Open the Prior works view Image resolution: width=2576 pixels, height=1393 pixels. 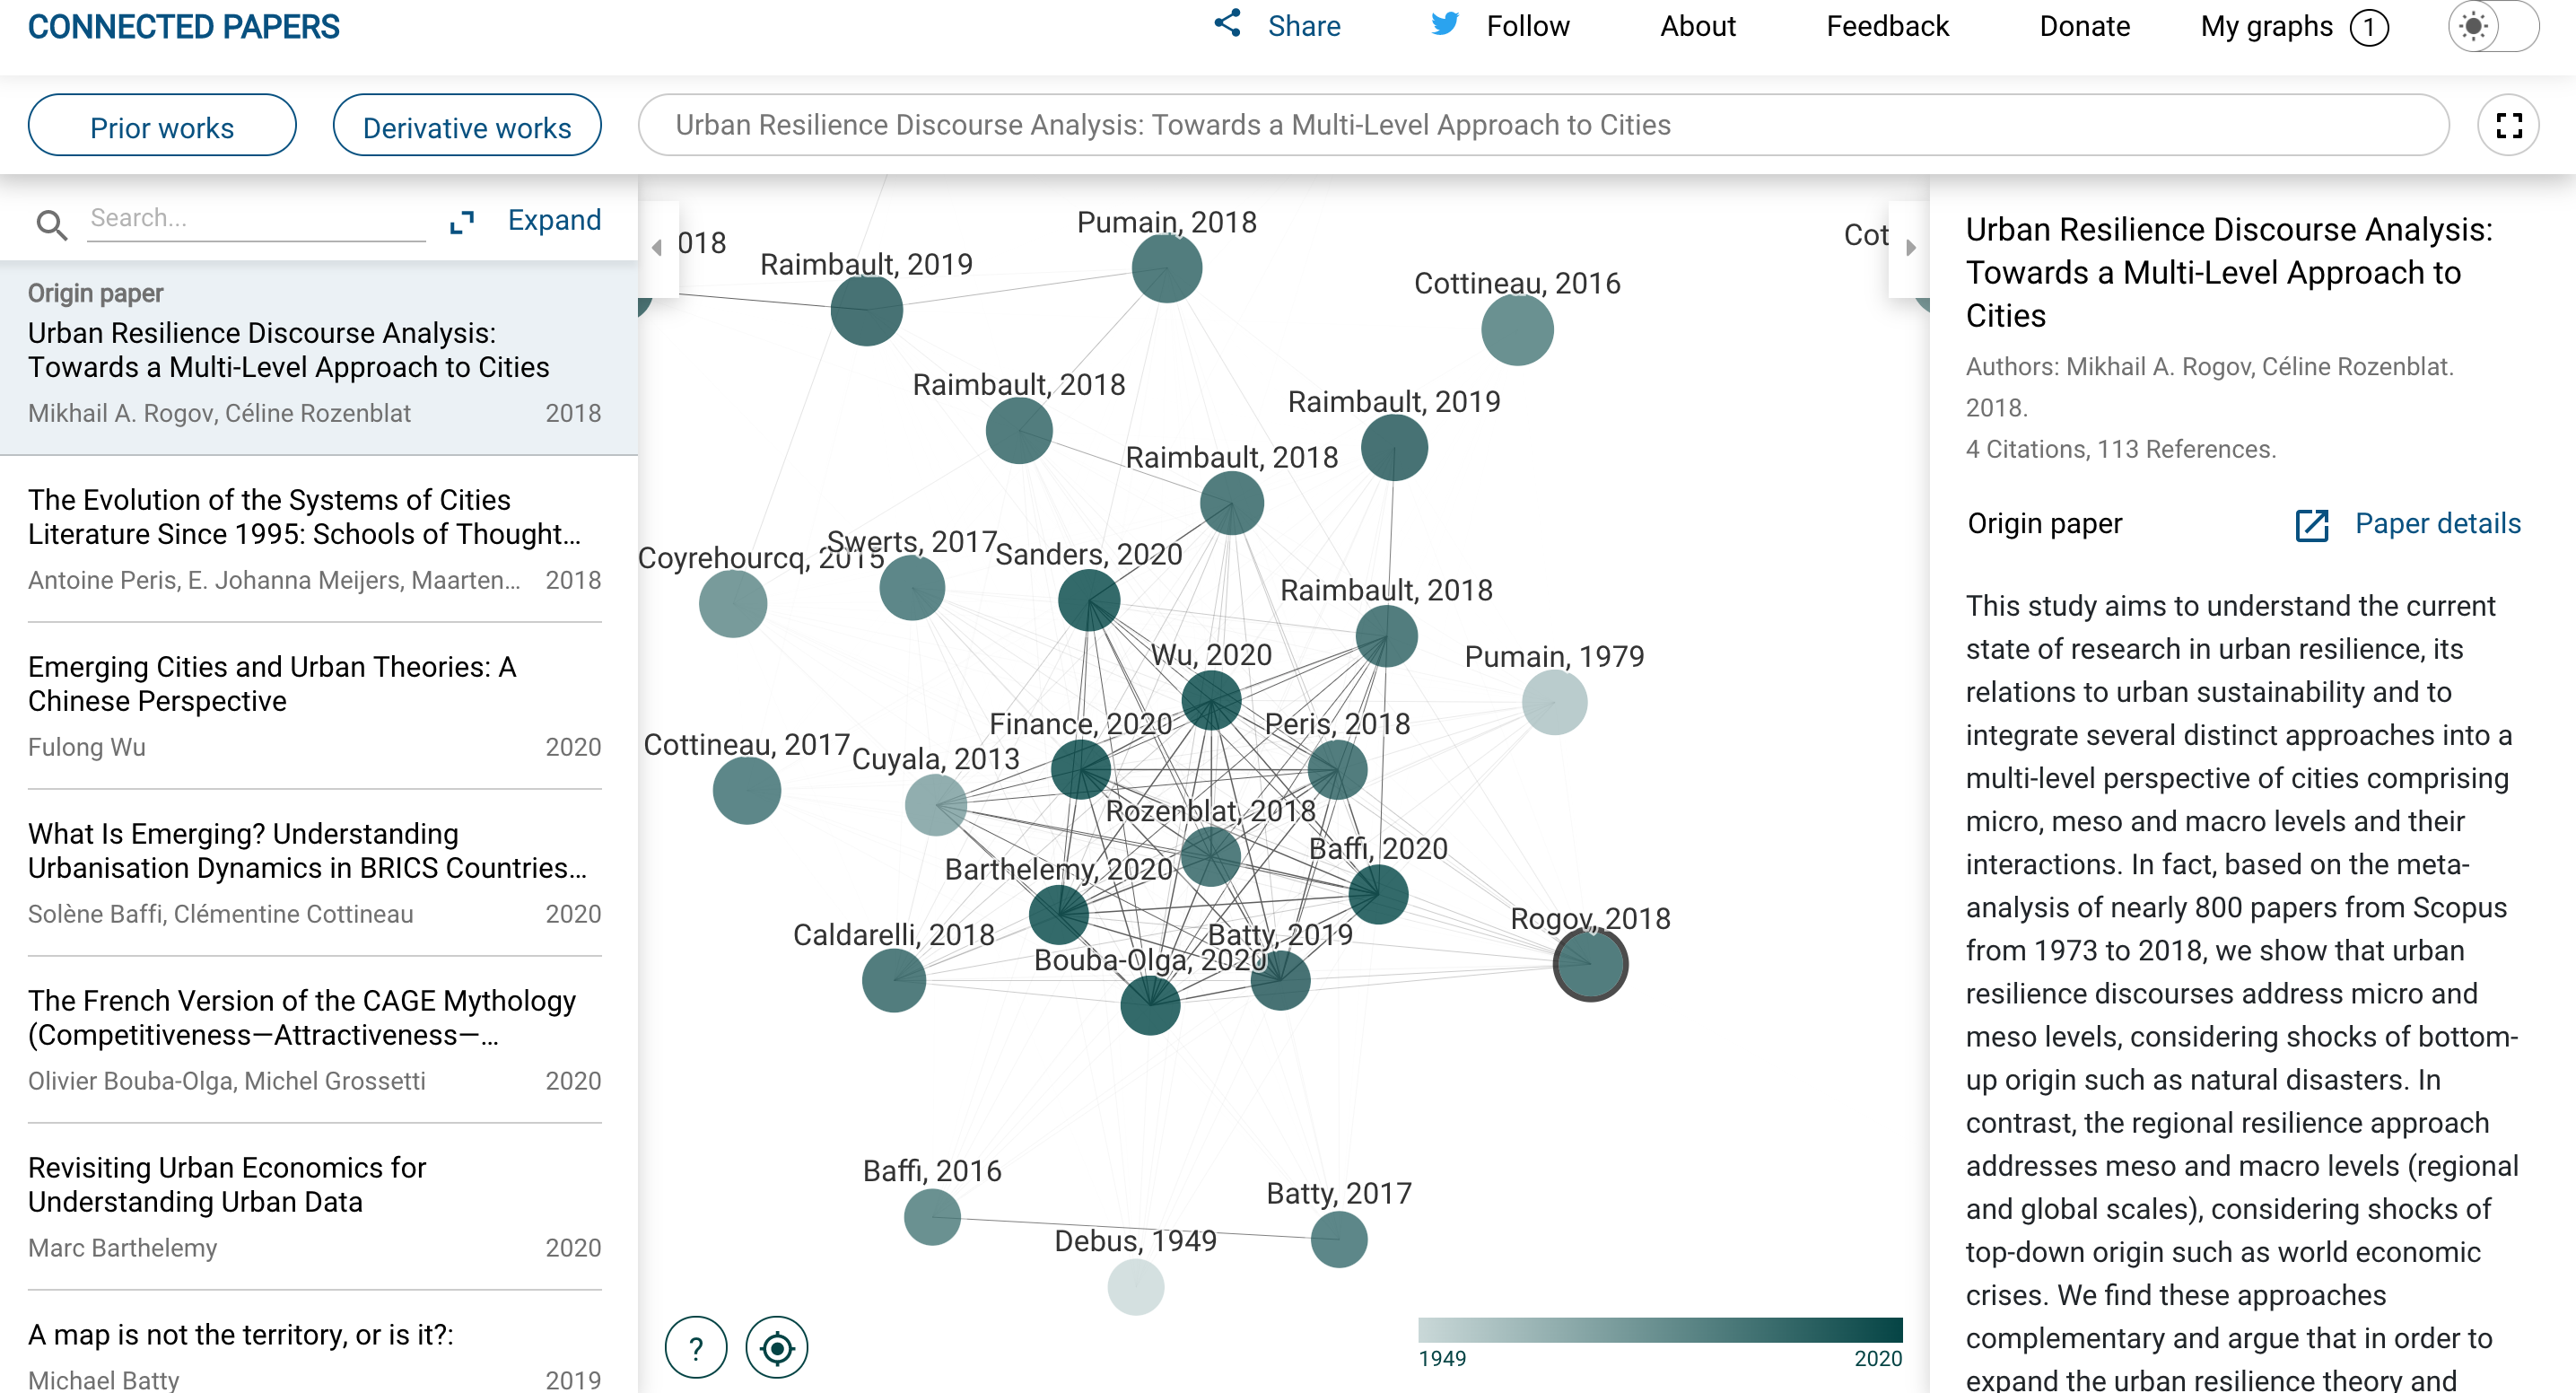(x=162, y=126)
